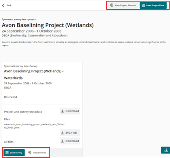Viewport: 170px width, 158px height.
Task: Click the floating teal download icon
Action: pyautogui.click(x=166, y=150)
